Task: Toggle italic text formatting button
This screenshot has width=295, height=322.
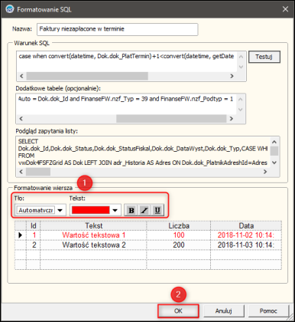Action: (144, 210)
